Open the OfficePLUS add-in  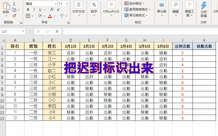pos(111,9)
